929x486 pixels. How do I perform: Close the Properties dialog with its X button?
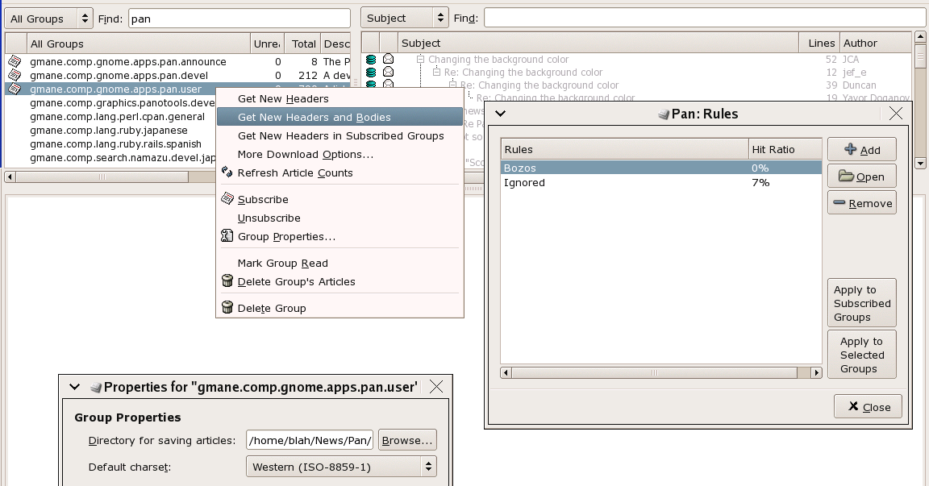[x=436, y=387]
